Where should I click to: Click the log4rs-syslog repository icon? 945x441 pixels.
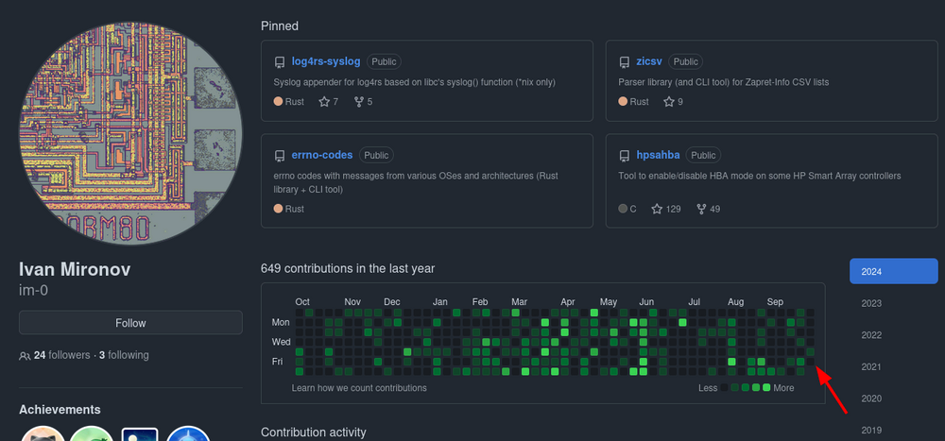coord(279,62)
